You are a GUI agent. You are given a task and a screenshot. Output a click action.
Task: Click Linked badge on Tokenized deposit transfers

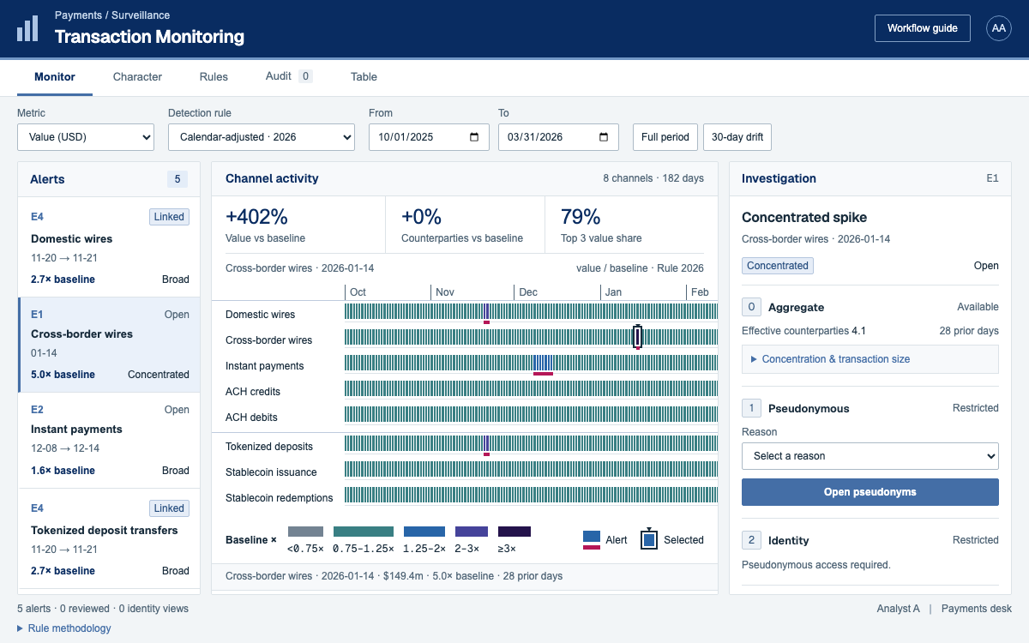point(169,508)
